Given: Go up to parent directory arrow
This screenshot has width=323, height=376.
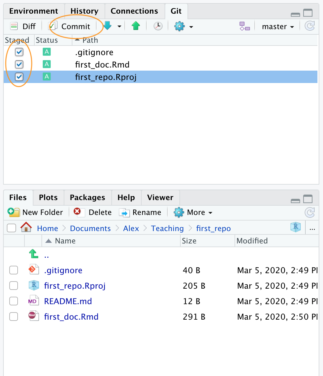Looking at the screenshot, I should point(33,255).
